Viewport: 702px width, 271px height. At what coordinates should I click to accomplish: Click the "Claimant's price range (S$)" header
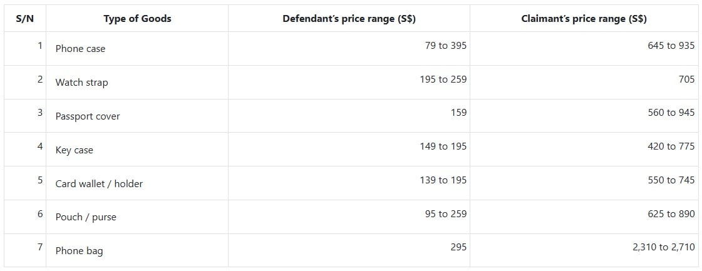pos(584,19)
